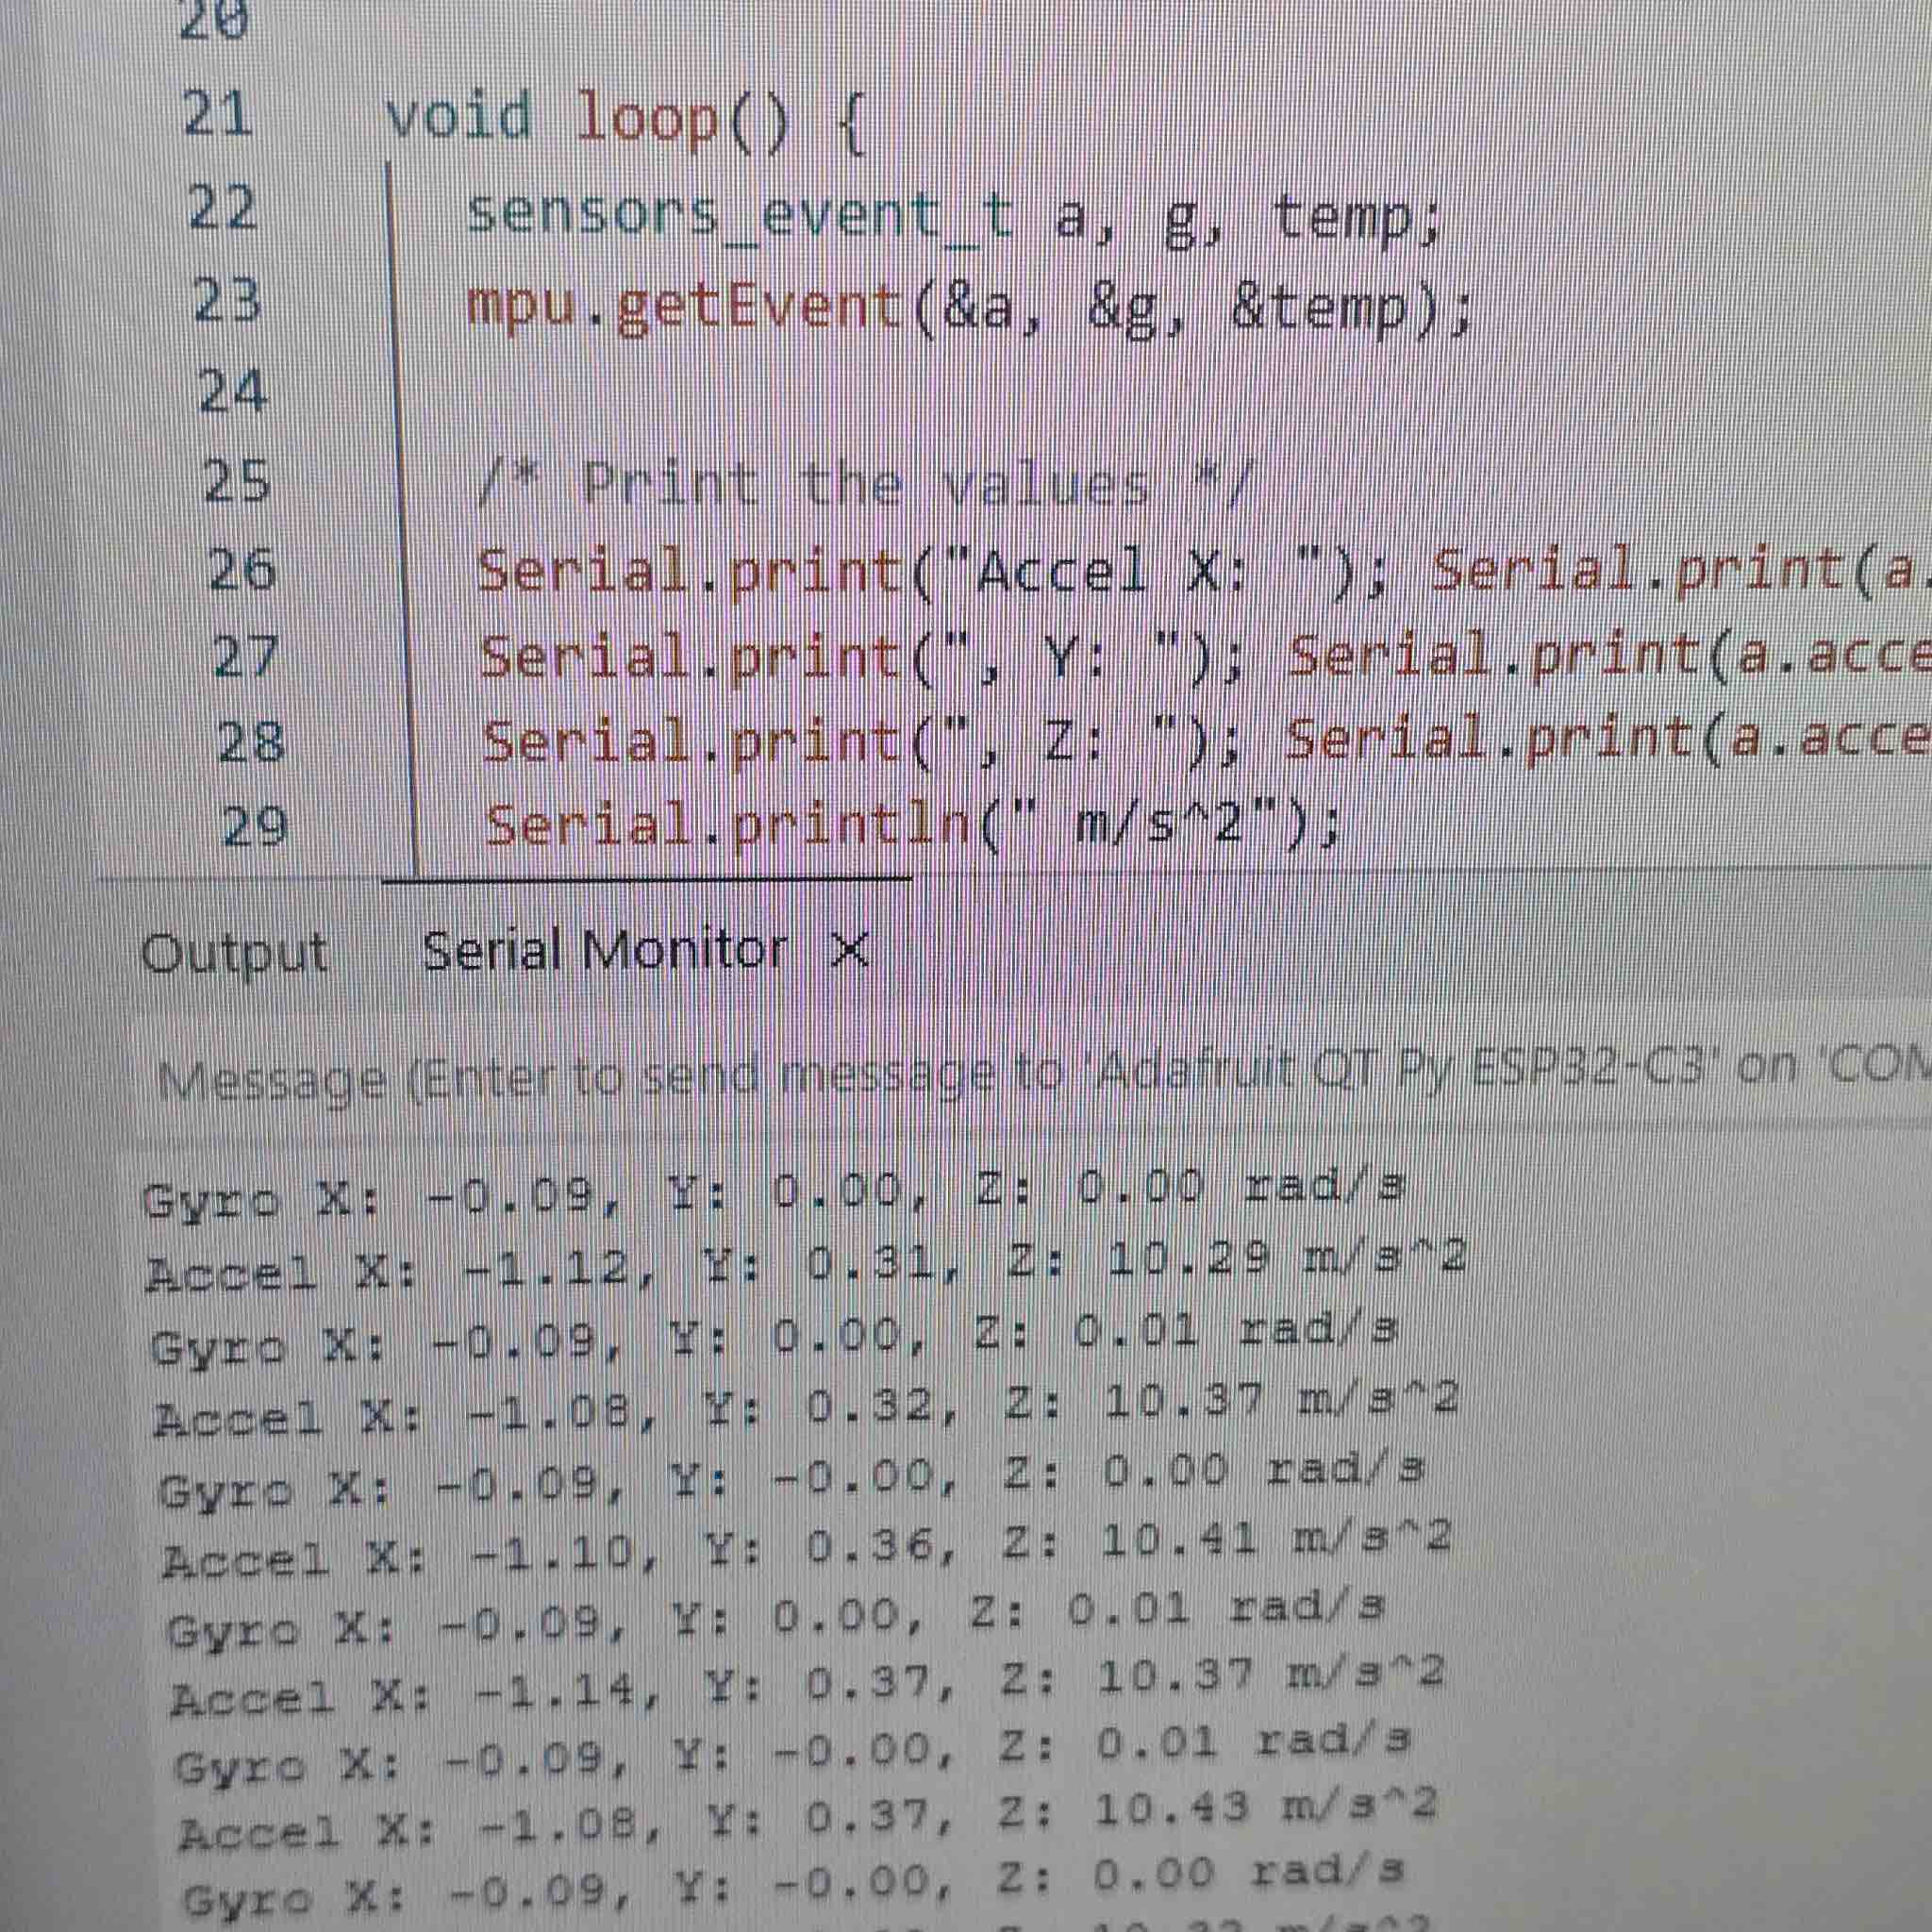Place cursor on the loop function name
Viewport: 1932px width, 1932px height.
[x=648, y=120]
